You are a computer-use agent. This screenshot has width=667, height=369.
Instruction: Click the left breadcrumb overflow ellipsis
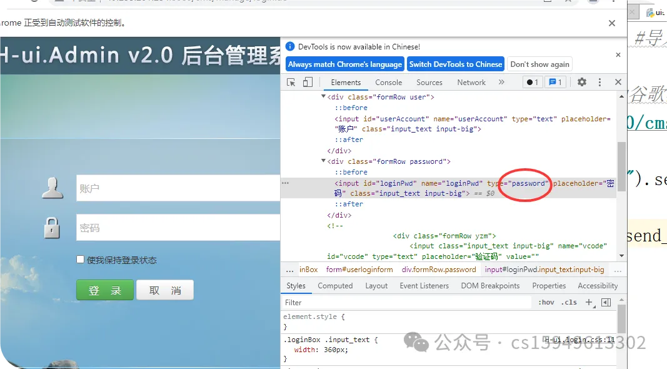tap(289, 270)
